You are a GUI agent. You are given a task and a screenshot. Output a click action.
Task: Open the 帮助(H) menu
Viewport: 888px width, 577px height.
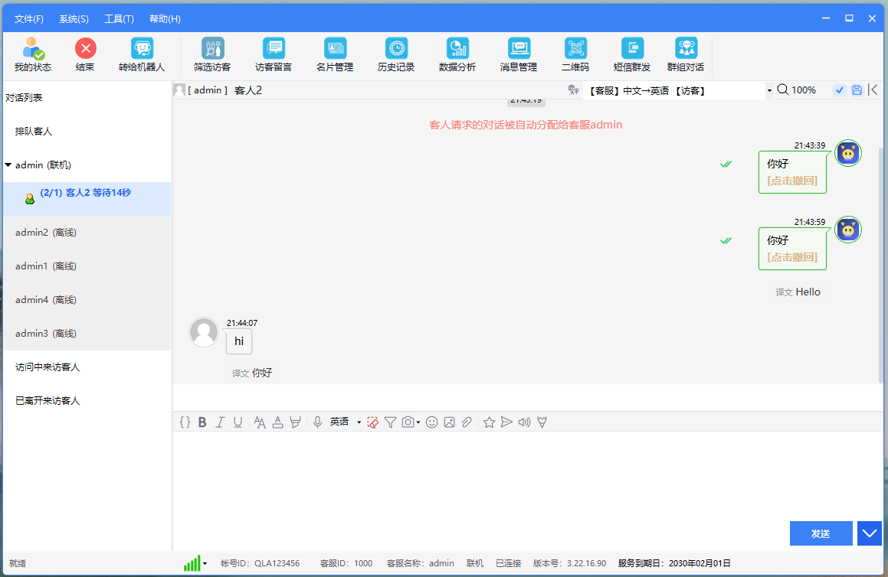click(165, 18)
